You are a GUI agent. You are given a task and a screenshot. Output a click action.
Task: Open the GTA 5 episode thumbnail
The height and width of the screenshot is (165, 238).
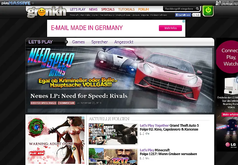coord(113,134)
